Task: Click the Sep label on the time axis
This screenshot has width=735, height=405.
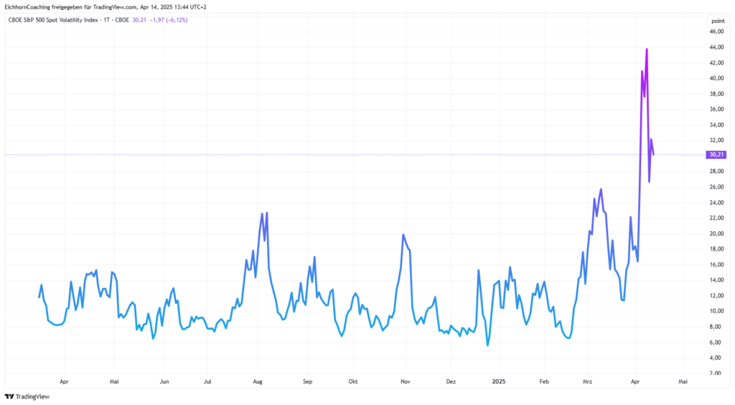Action: tap(307, 381)
